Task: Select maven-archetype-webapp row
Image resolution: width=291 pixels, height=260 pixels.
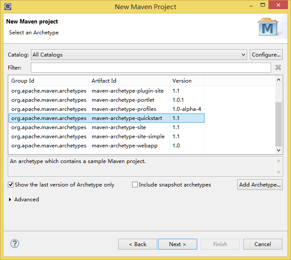Action: 106,146
